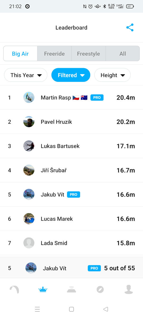
Task: Tap the share icon
Action: (x=130, y=28)
